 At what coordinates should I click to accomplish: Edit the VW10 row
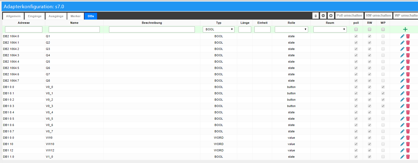coord(402,144)
